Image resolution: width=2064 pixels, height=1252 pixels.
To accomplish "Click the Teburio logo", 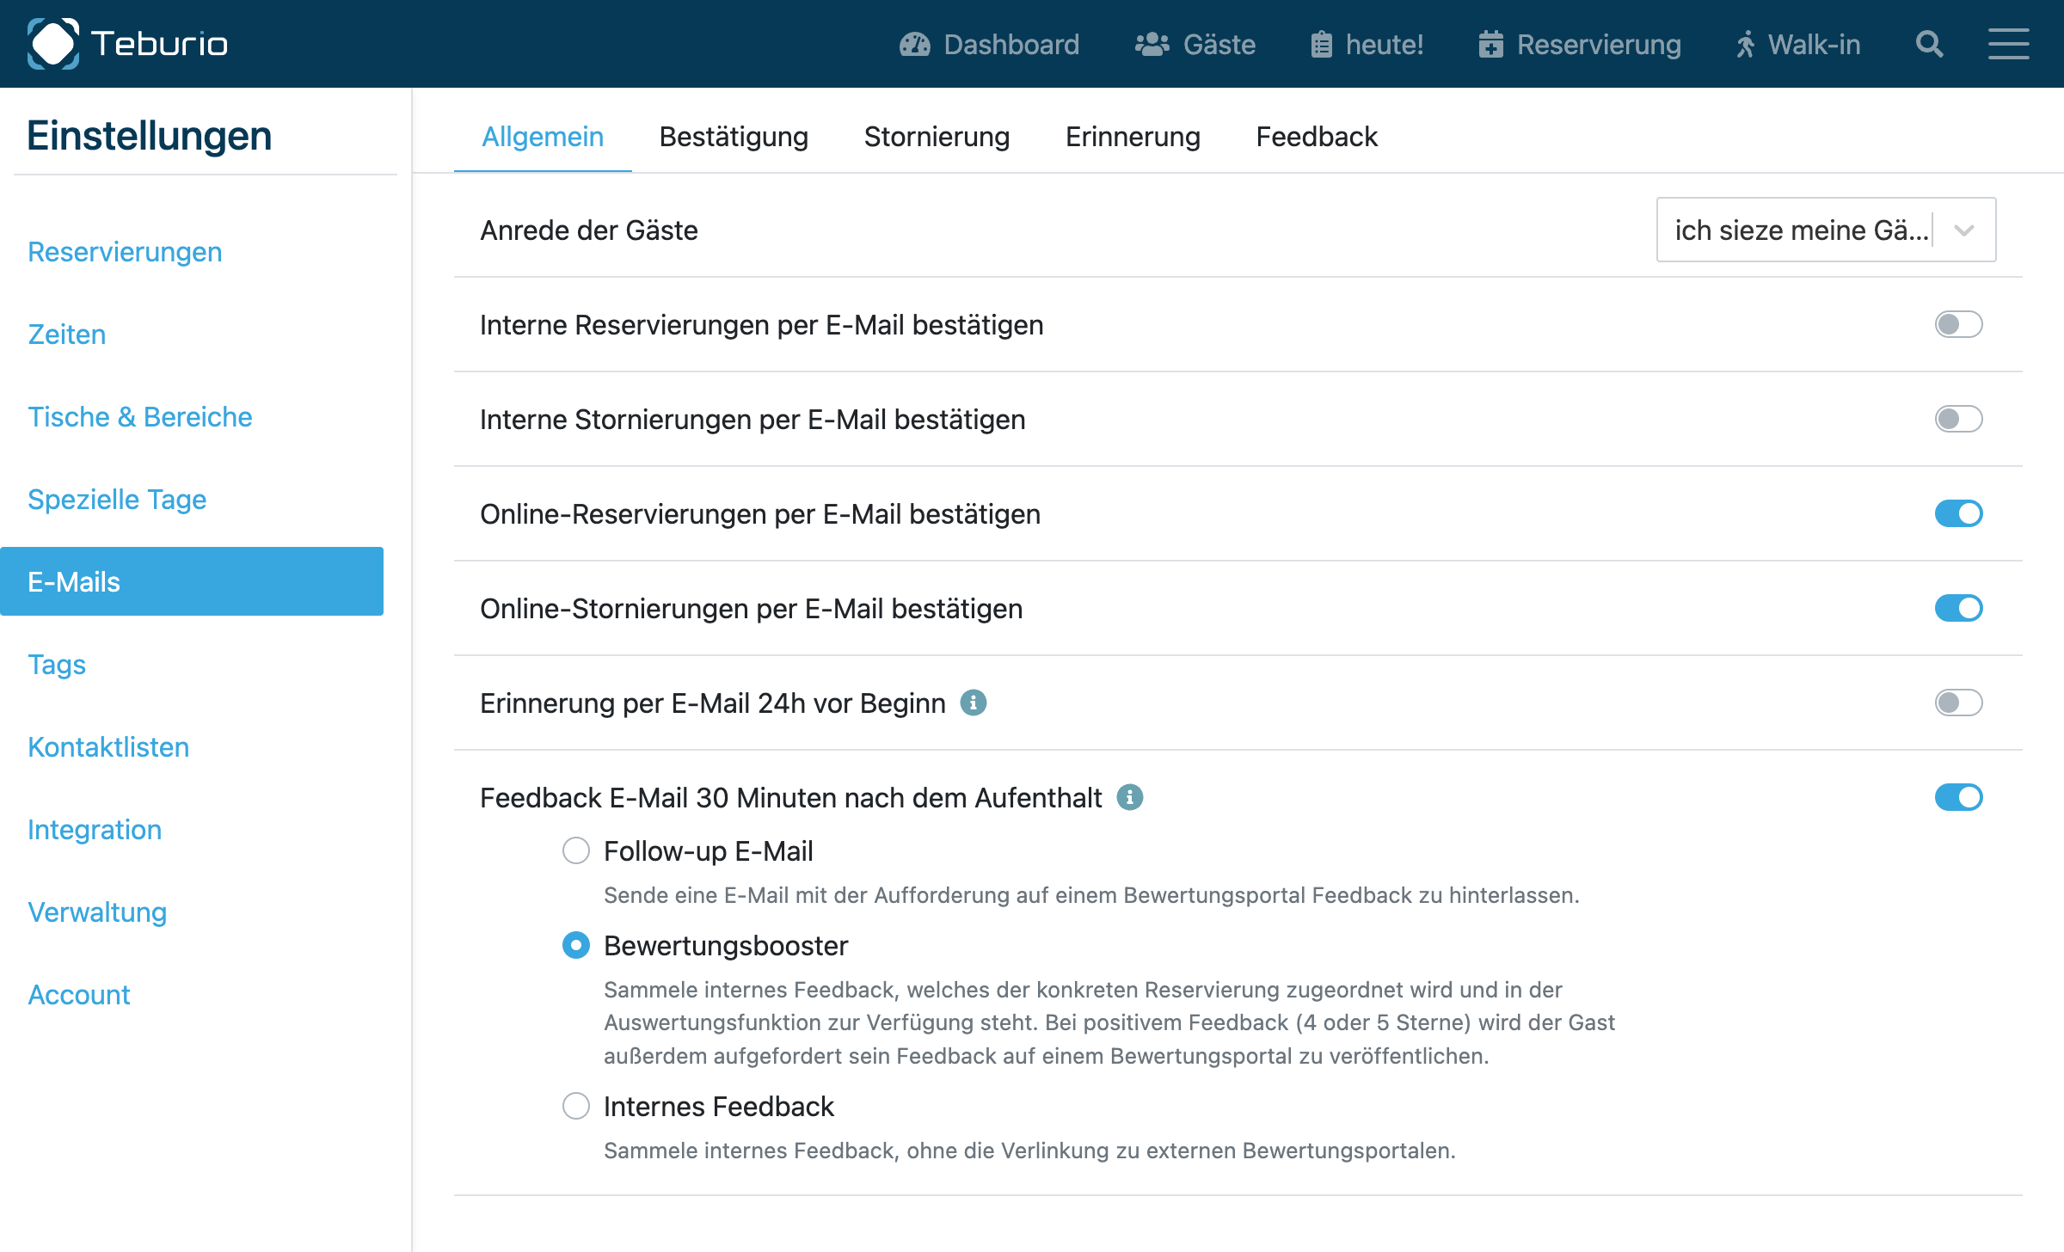I will click(x=127, y=44).
